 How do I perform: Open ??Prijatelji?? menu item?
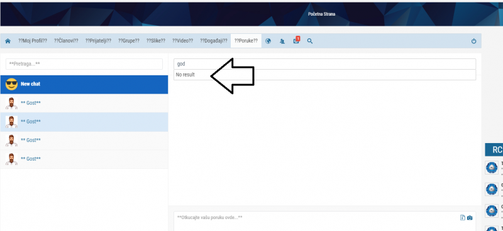(98, 41)
